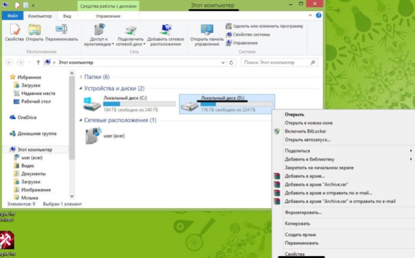
Task: Select Включить BitLocker from context menu
Action: 305,131
